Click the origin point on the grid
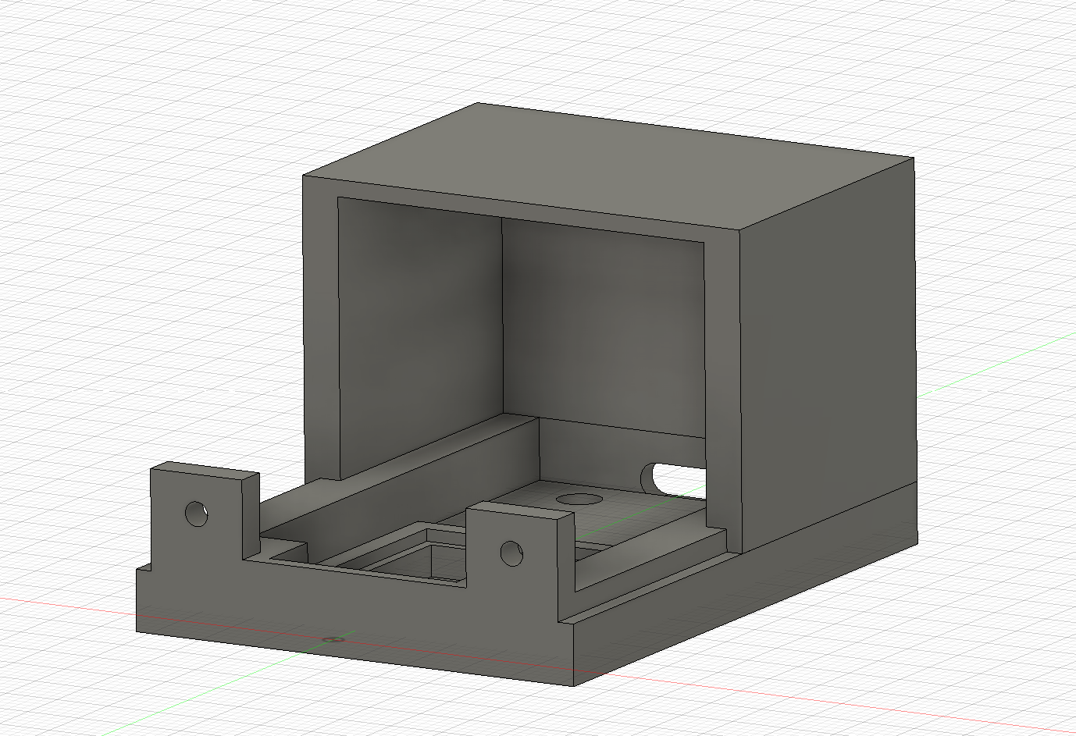1076x736 pixels. [333, 639]
